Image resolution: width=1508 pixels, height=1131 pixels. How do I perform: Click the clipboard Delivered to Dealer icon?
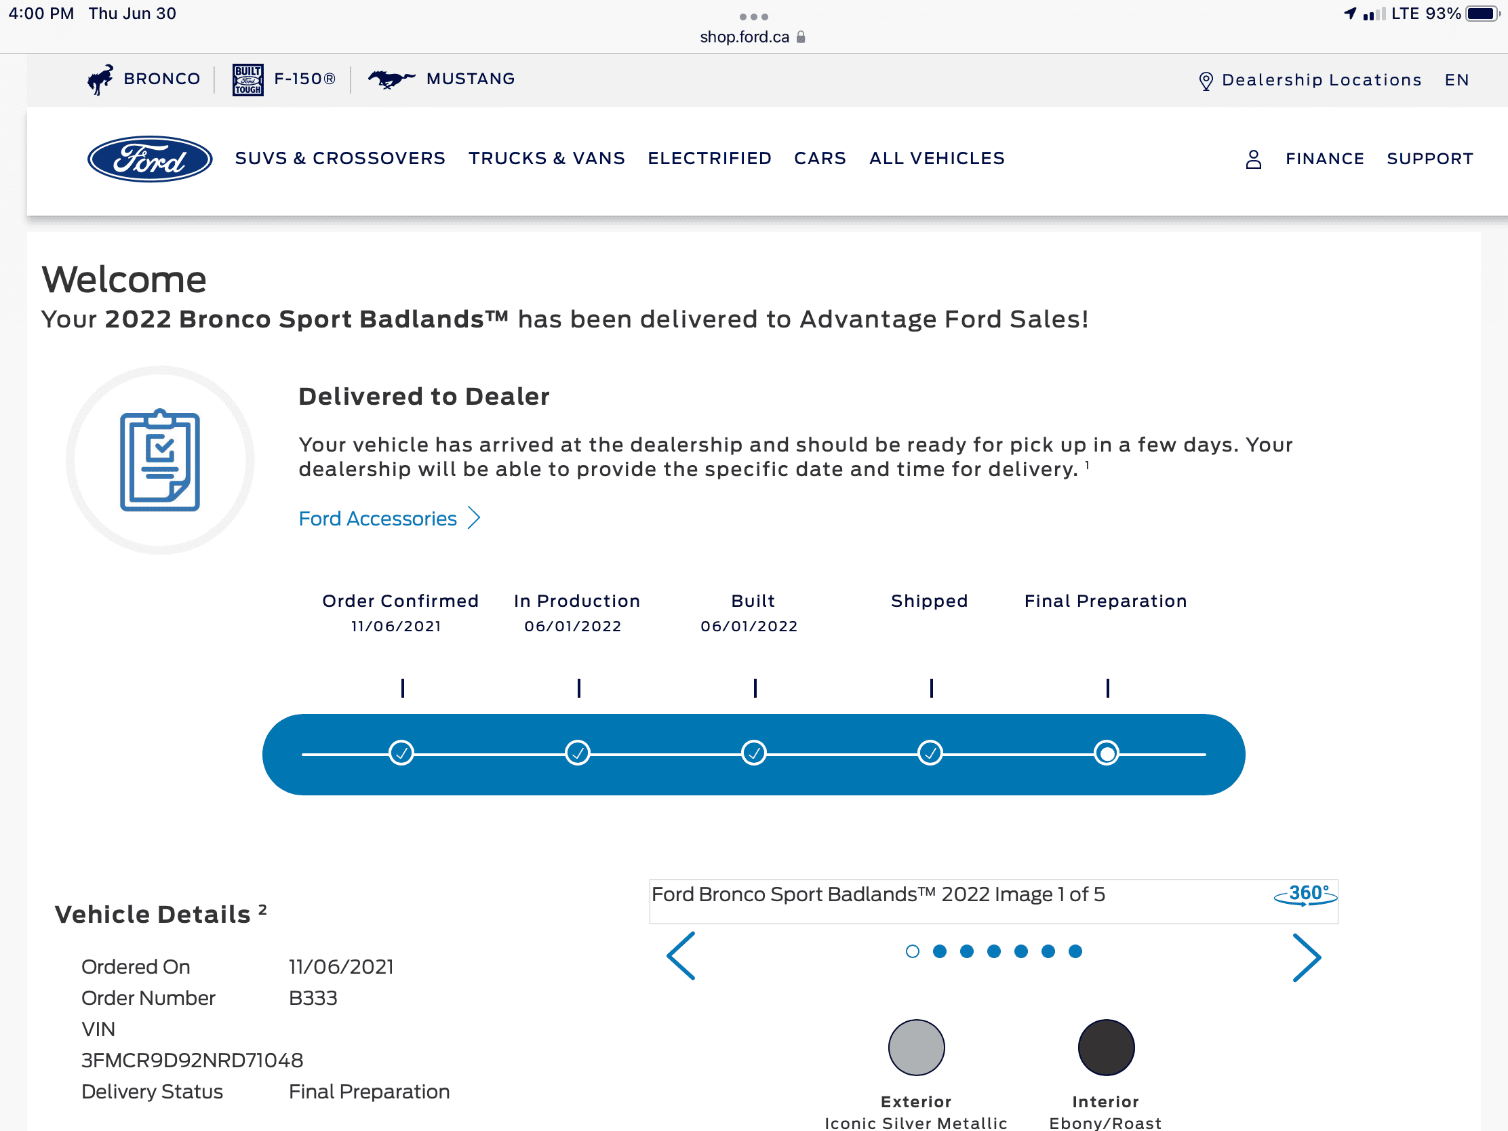pyautogui.click(x=159, y=461)
